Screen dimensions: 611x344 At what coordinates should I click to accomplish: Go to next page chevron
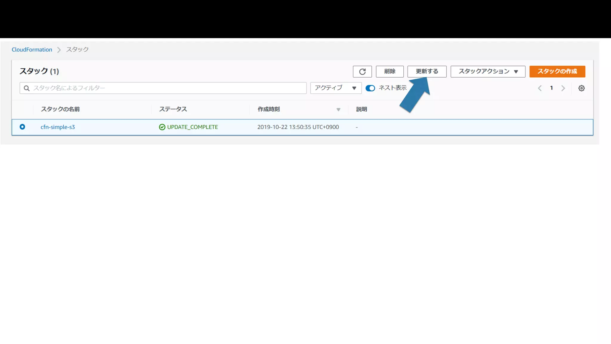(563, 88)
